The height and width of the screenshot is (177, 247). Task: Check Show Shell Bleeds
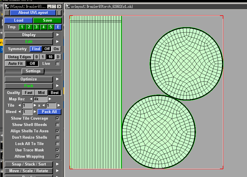pyautogui.click(x=57, y=125)
